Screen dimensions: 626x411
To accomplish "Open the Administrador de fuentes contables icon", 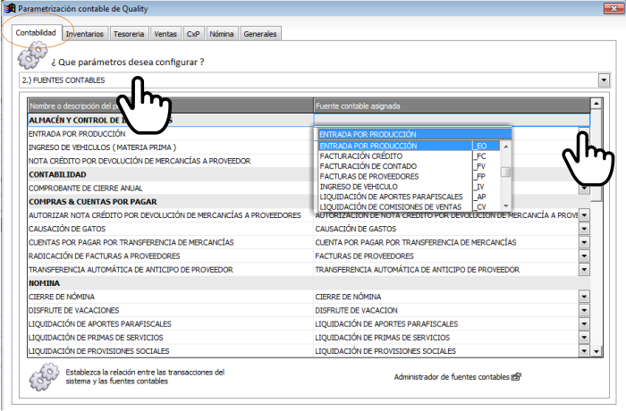I will click(x=516, y=377).
